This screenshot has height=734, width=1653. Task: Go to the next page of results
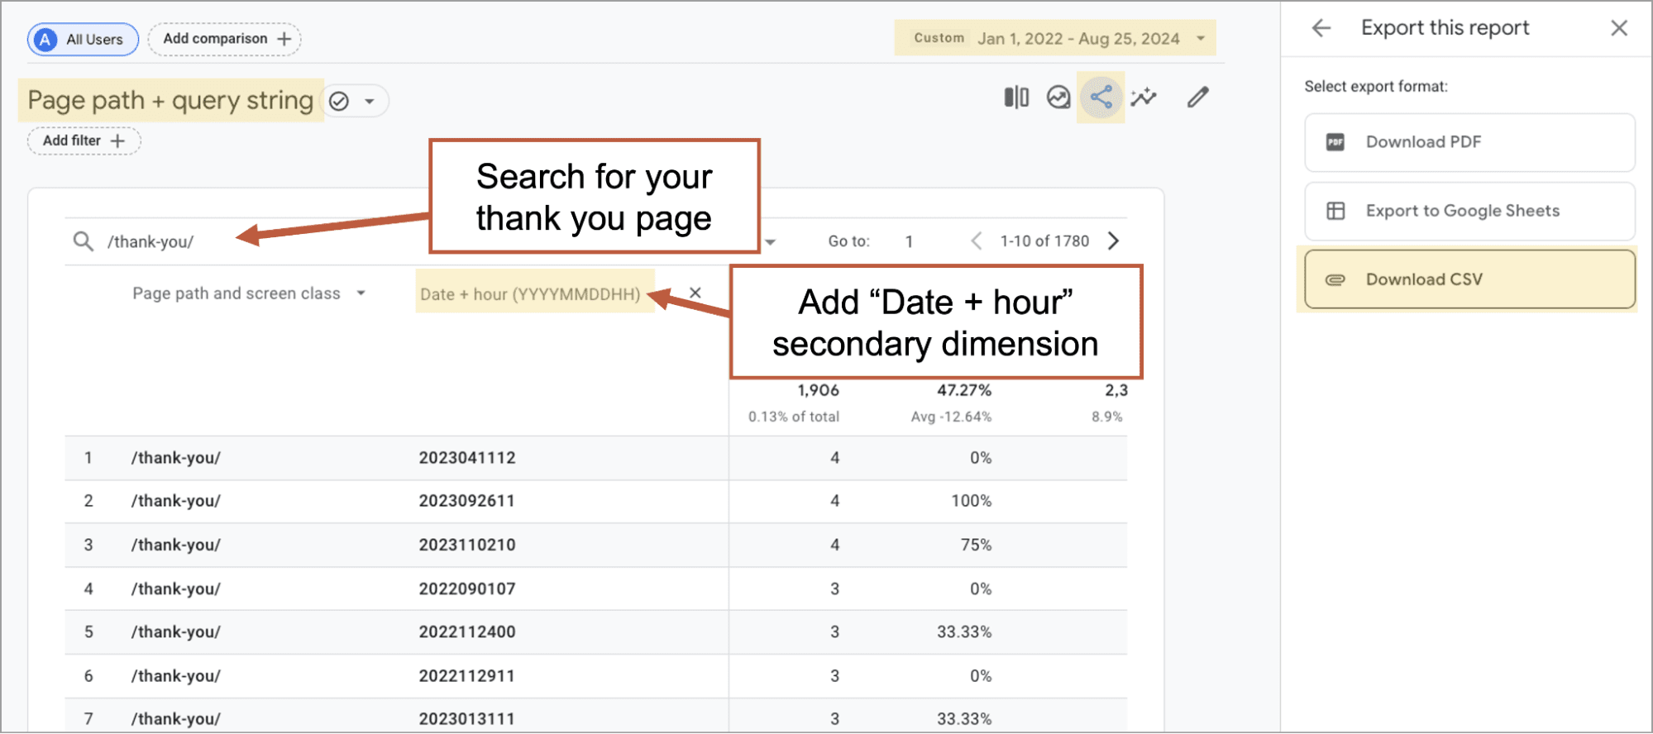1114,241
